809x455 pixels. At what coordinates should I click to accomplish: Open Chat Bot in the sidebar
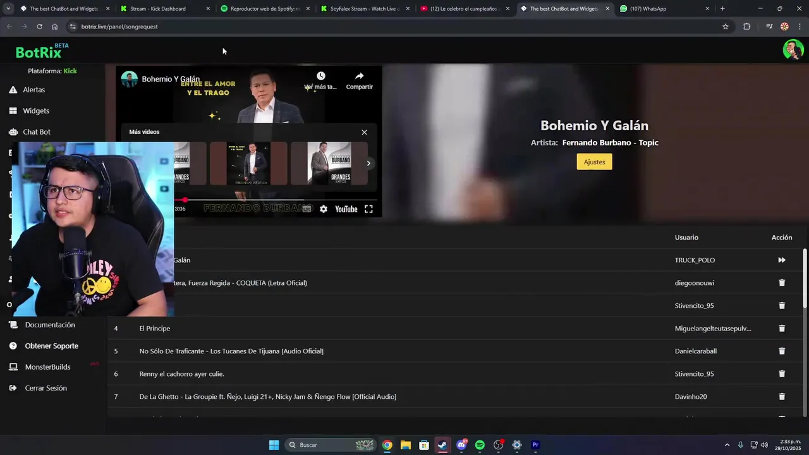click(x=37, y=131)
